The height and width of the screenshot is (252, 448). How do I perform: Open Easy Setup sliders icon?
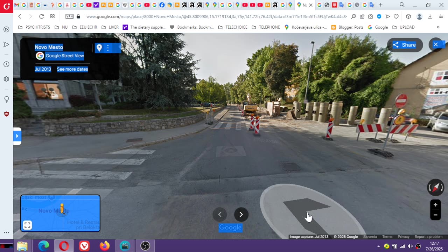point(441,16)
